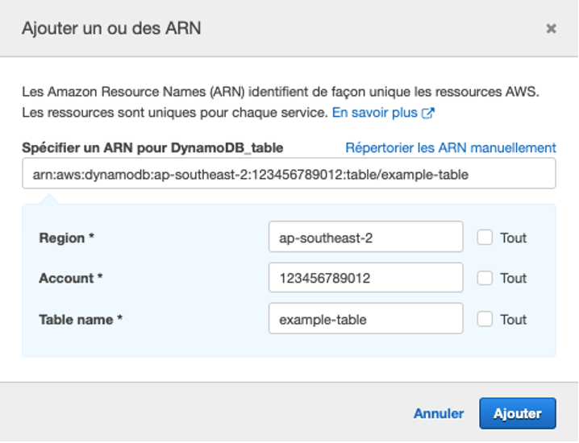Click the Account input field
Image resolution: width=579 pixels, height=443 pixels.
(x=365, y=277)
